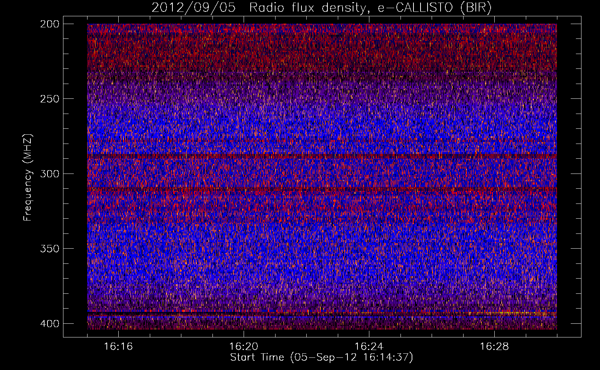600x370 pixels.
Task: Click the 350 frequency tick label
Action: tap(49, 248)
